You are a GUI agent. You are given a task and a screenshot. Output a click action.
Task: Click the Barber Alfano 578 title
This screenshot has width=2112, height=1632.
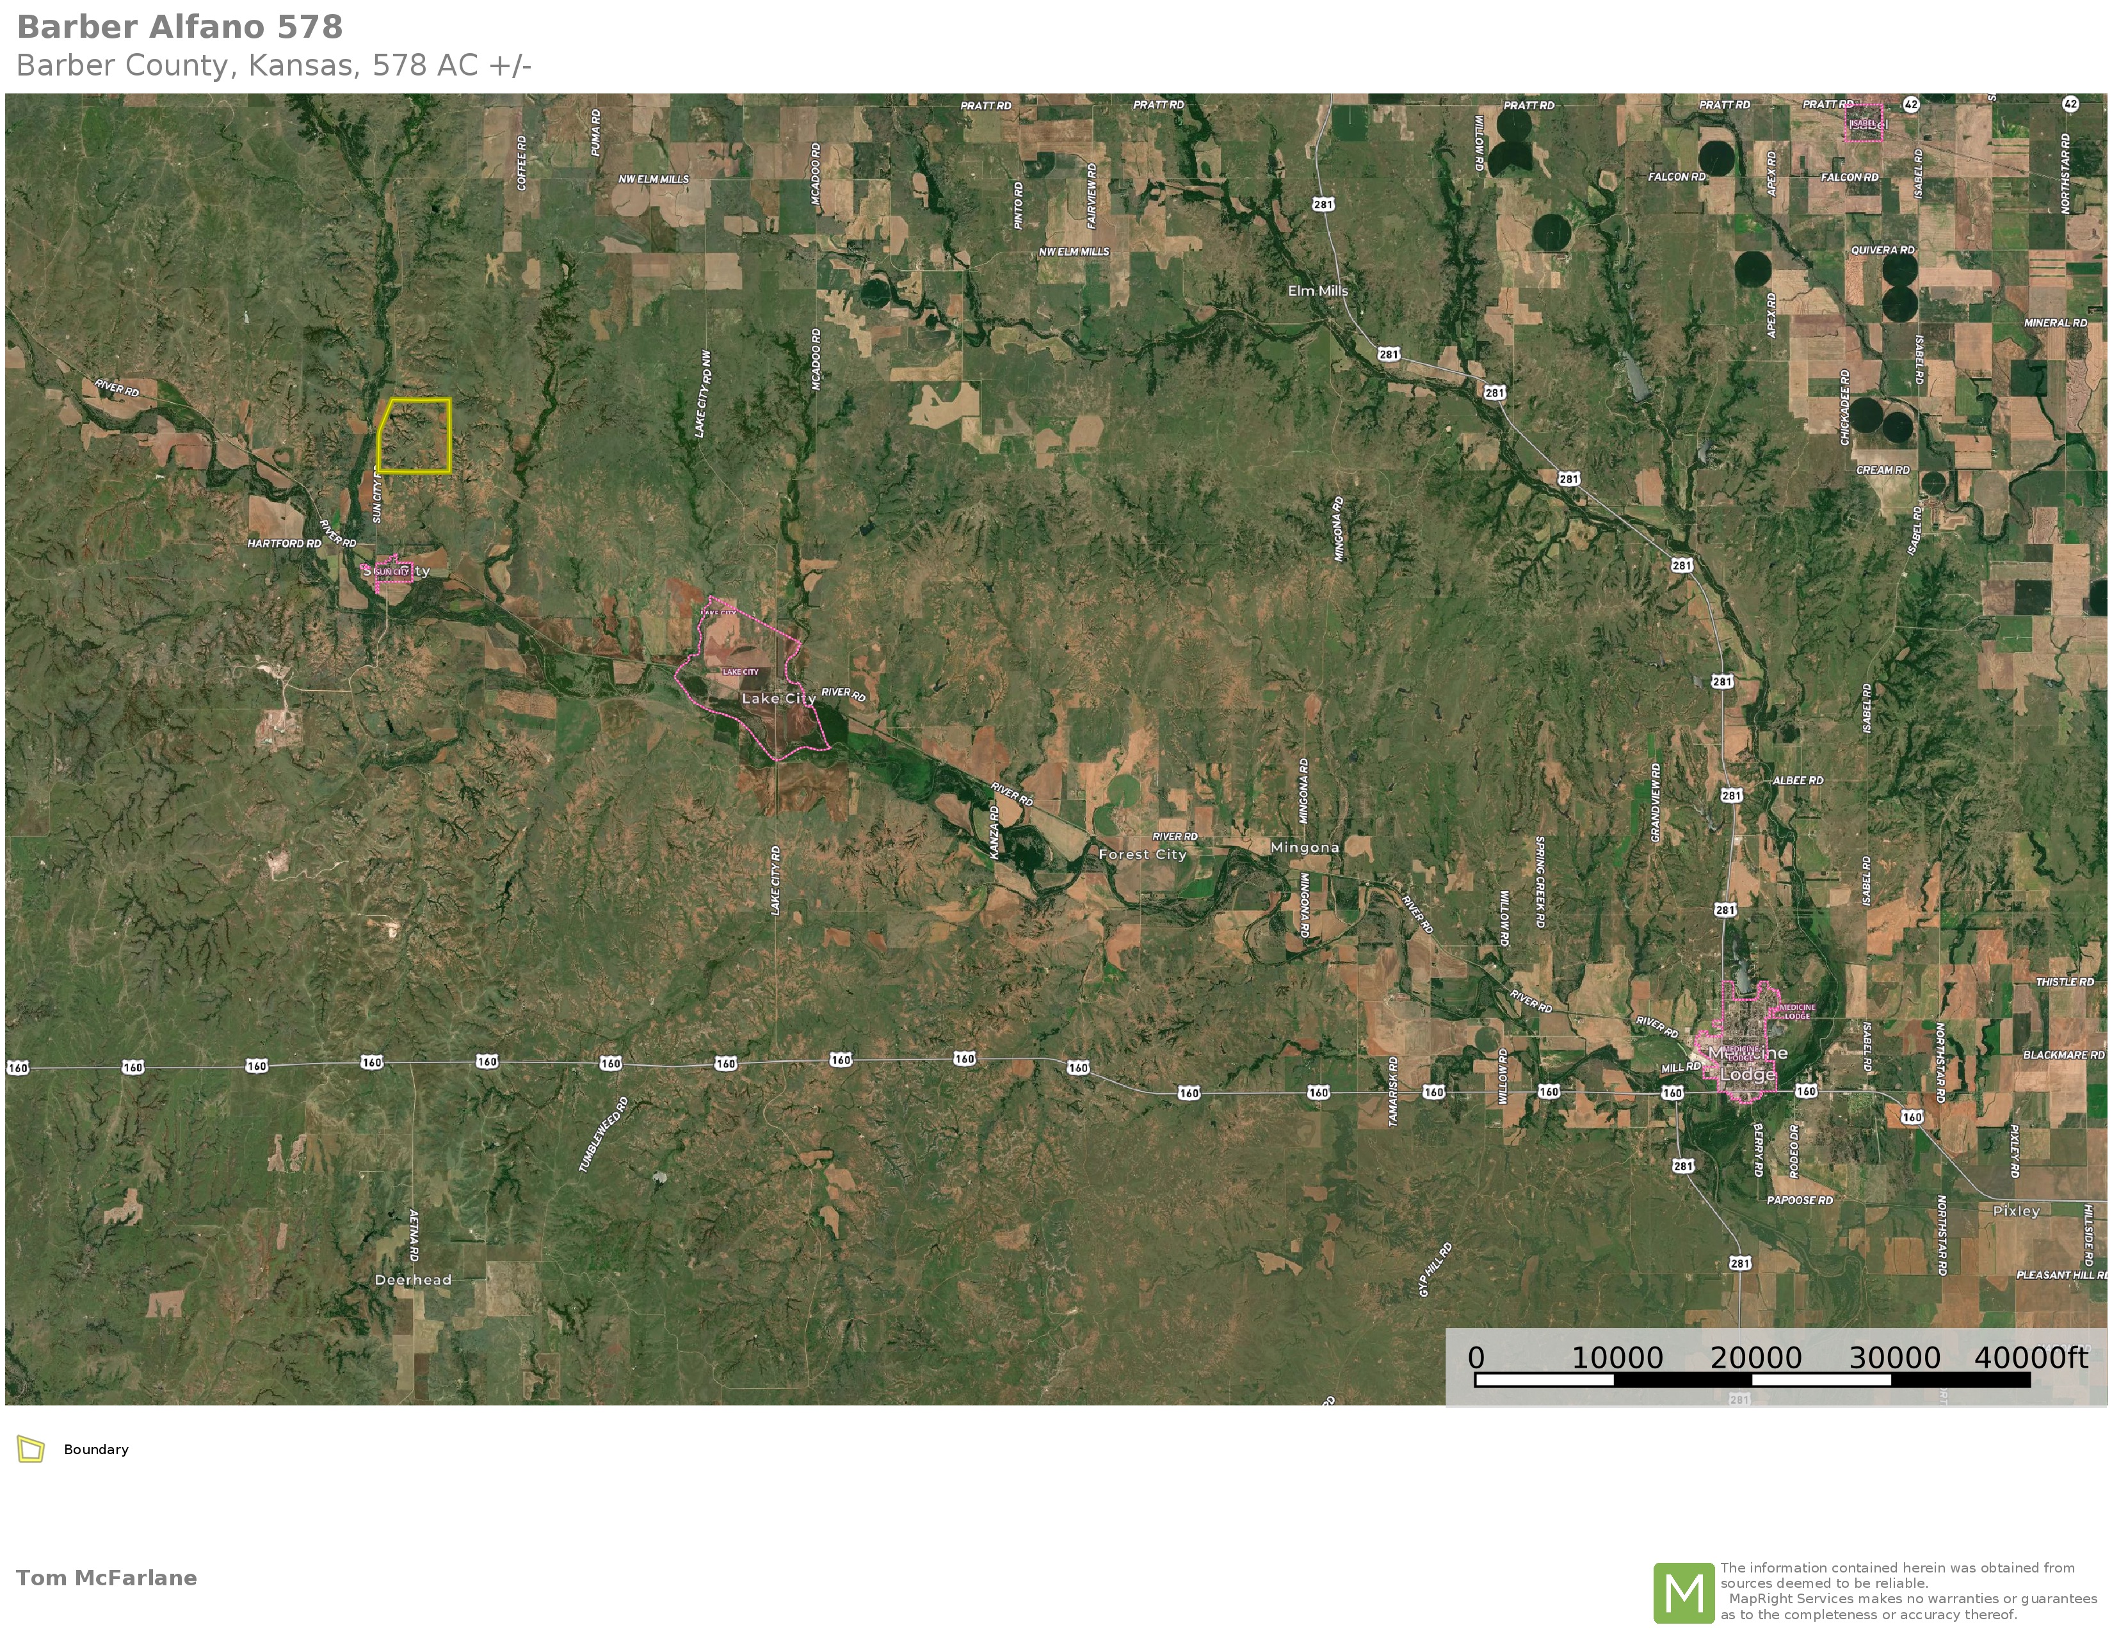tap(180, 27)
